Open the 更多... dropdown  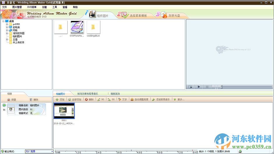tap(179, 99)
